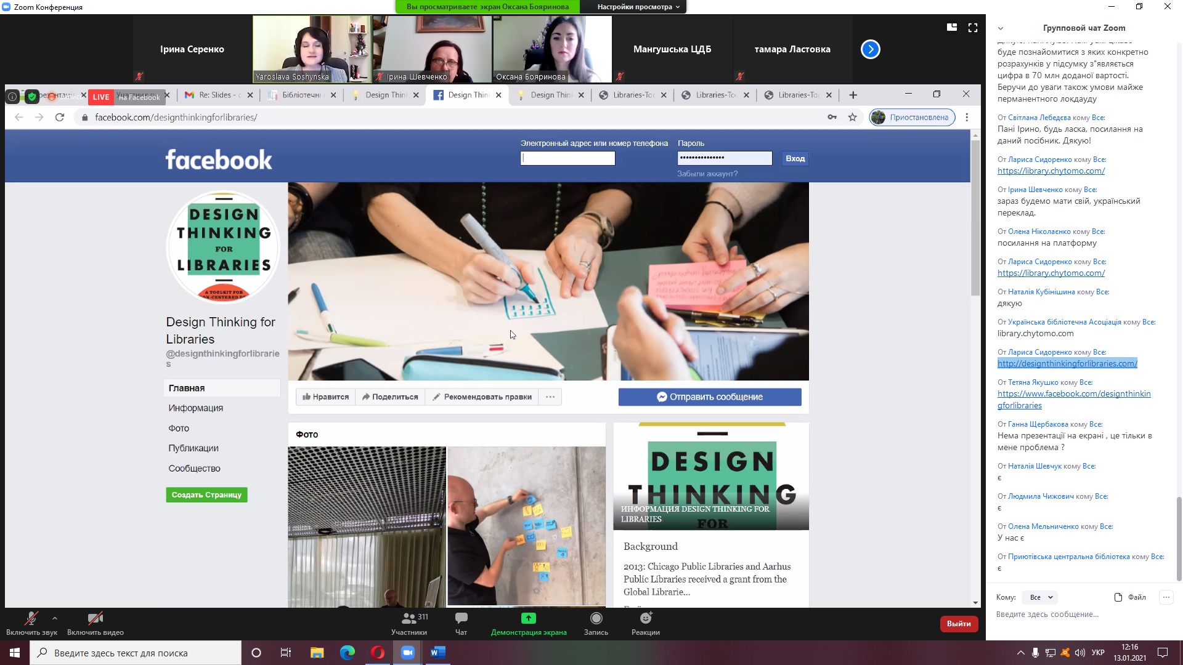
Task: Bookmark page with star icon
Action: tap(852, 117)
